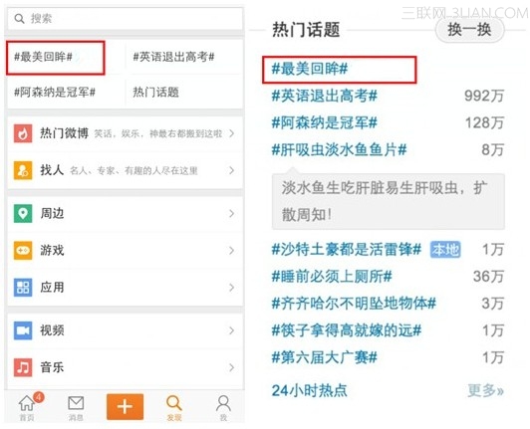
Task: Click the 应用 row label
Action: [x=52, y=288]
